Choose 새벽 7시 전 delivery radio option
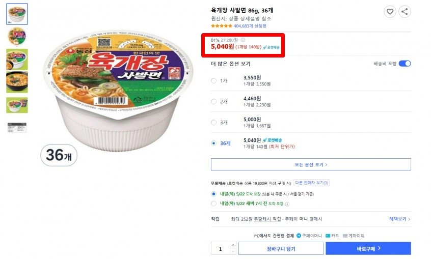Viewport: 431px width, 259px height. 214,204
